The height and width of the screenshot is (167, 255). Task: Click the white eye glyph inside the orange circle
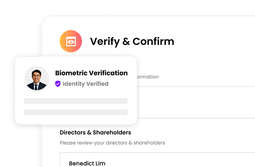tap(71, 42)
